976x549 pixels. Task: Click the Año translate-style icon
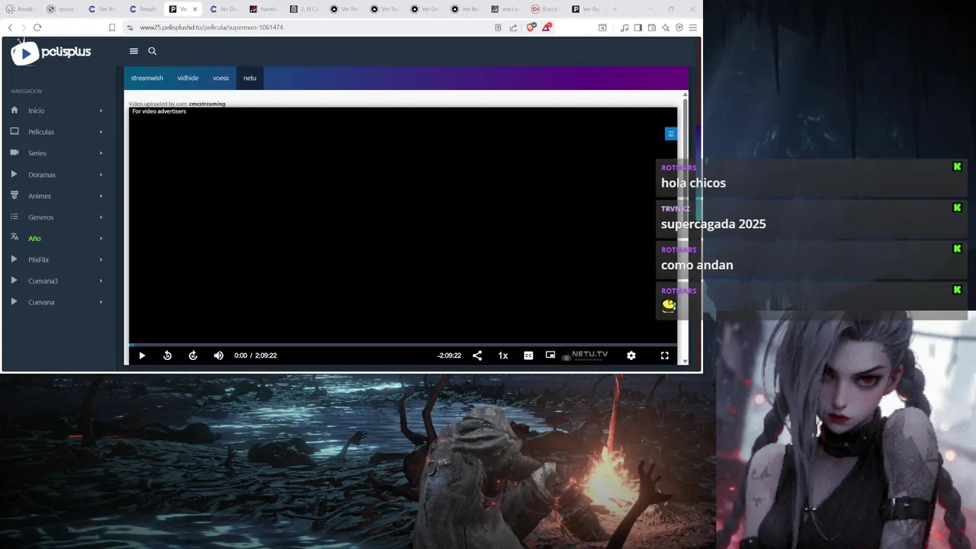[x=14, y=238]
